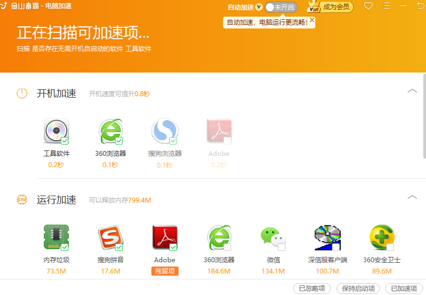Image resolution: width=426 pixels, height=295 pixels.
Task: Click the 可以释放内存799.4M text
Action: point(120,200)
